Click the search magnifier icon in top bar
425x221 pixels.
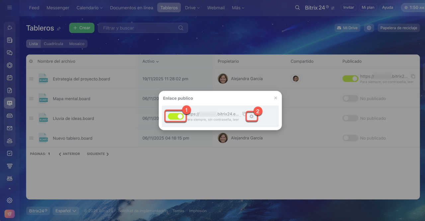click(x=297, y=8)
